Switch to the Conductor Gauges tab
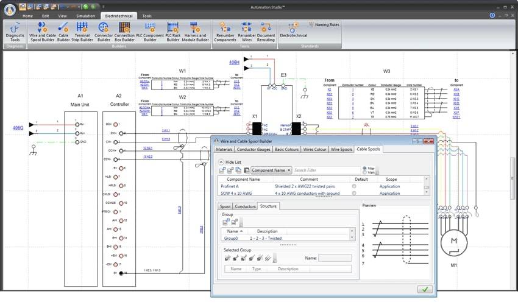This screenshot has width=518, height=308. click(x=254, y=149)
